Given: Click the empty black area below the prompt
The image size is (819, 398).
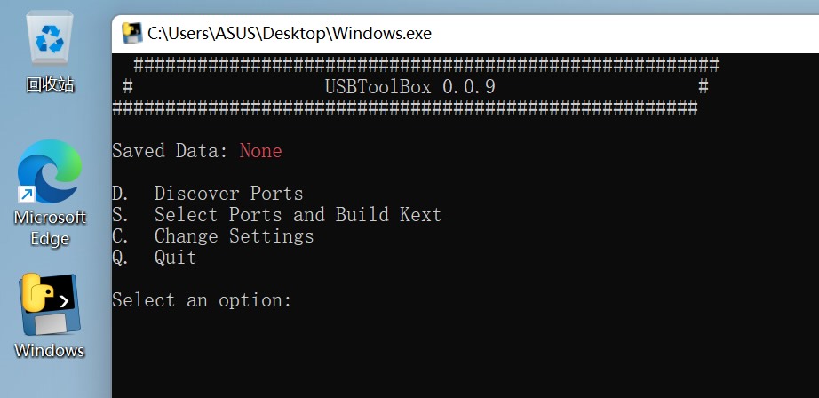Looking at the screenshot, I should click(x=465, y=355).
